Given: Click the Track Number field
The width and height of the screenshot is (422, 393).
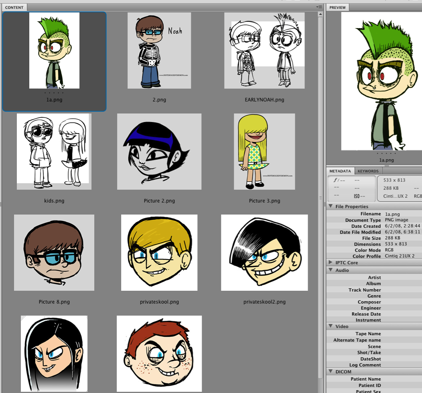Looking at the screenshot, I should point(374,290).
